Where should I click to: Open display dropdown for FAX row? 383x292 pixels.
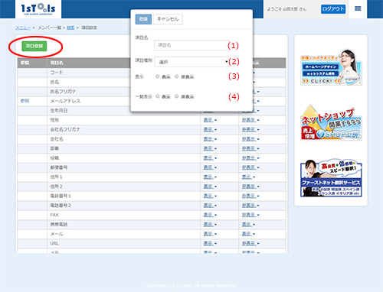point(210,215)
